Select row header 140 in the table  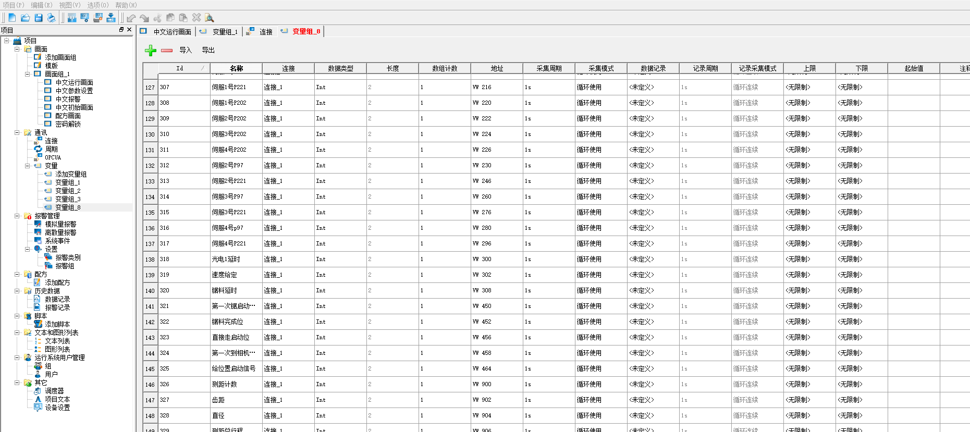click(x=150, y=291)
